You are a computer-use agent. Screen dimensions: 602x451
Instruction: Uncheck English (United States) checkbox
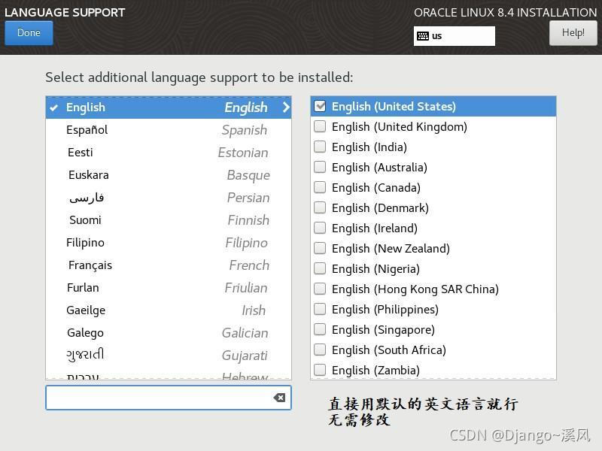(x=320, y=106)
